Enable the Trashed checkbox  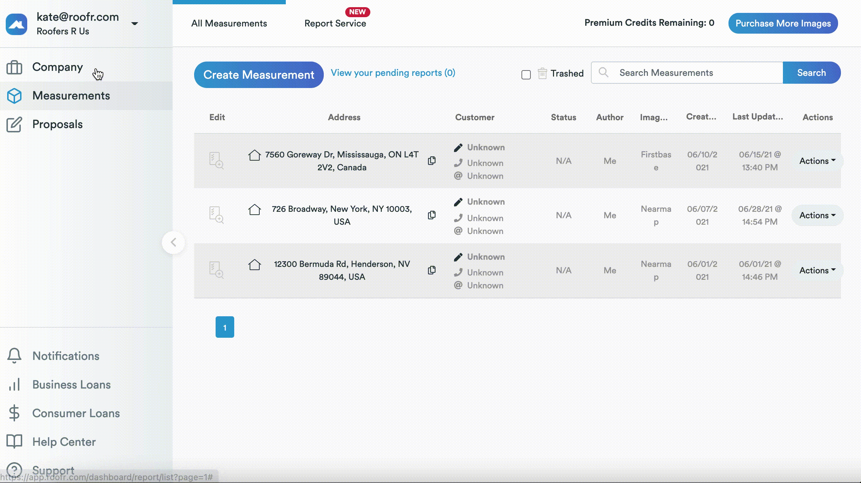(526, 74)
